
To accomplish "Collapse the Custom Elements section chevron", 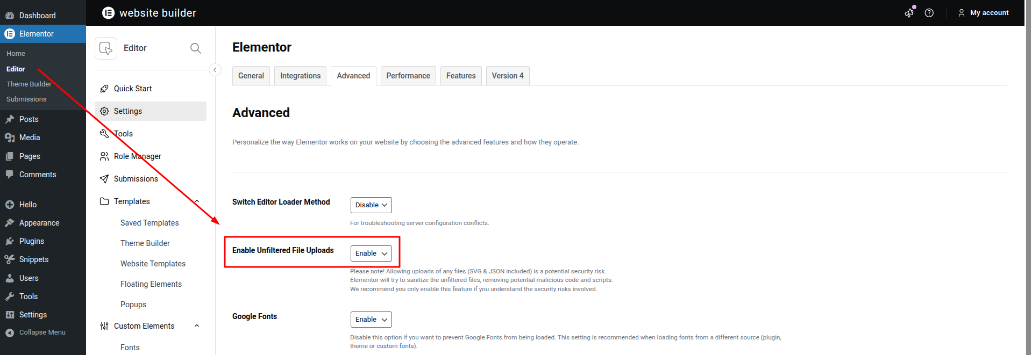I will pyautogui.click(x=197, y=326).
